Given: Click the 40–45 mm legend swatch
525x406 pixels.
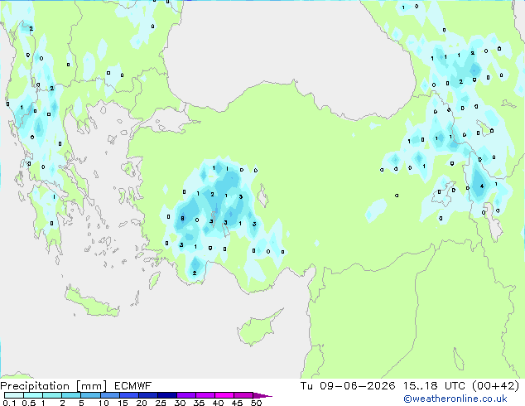Looking at the screenshot, I should 224,395.
